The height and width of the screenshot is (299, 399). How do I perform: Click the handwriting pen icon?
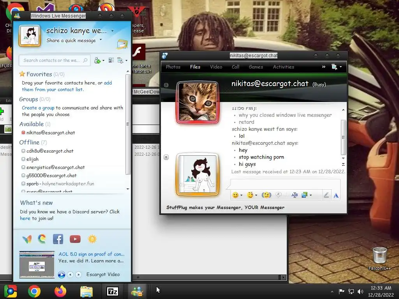point(326,195)
